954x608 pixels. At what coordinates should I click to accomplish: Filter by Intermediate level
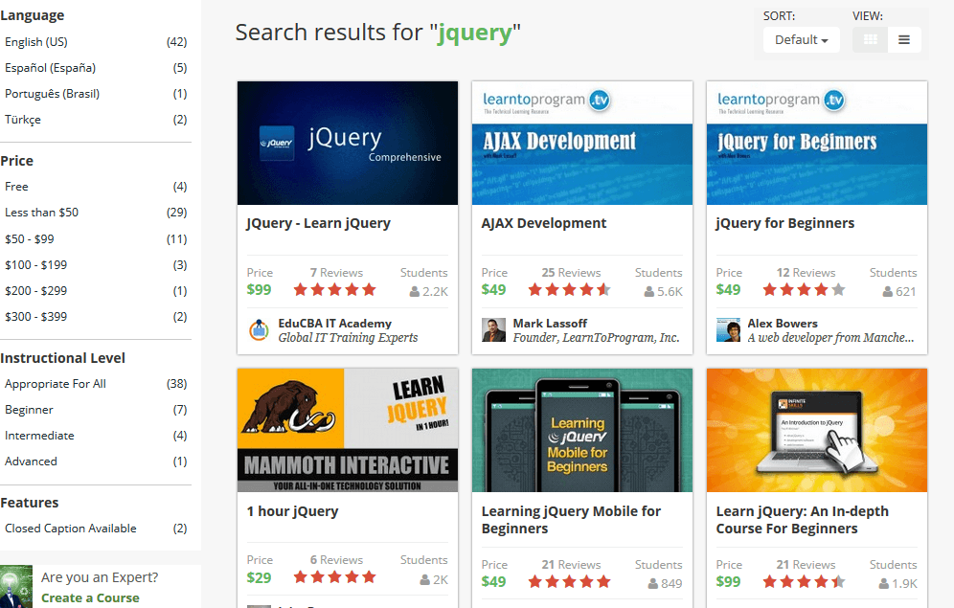96,436
